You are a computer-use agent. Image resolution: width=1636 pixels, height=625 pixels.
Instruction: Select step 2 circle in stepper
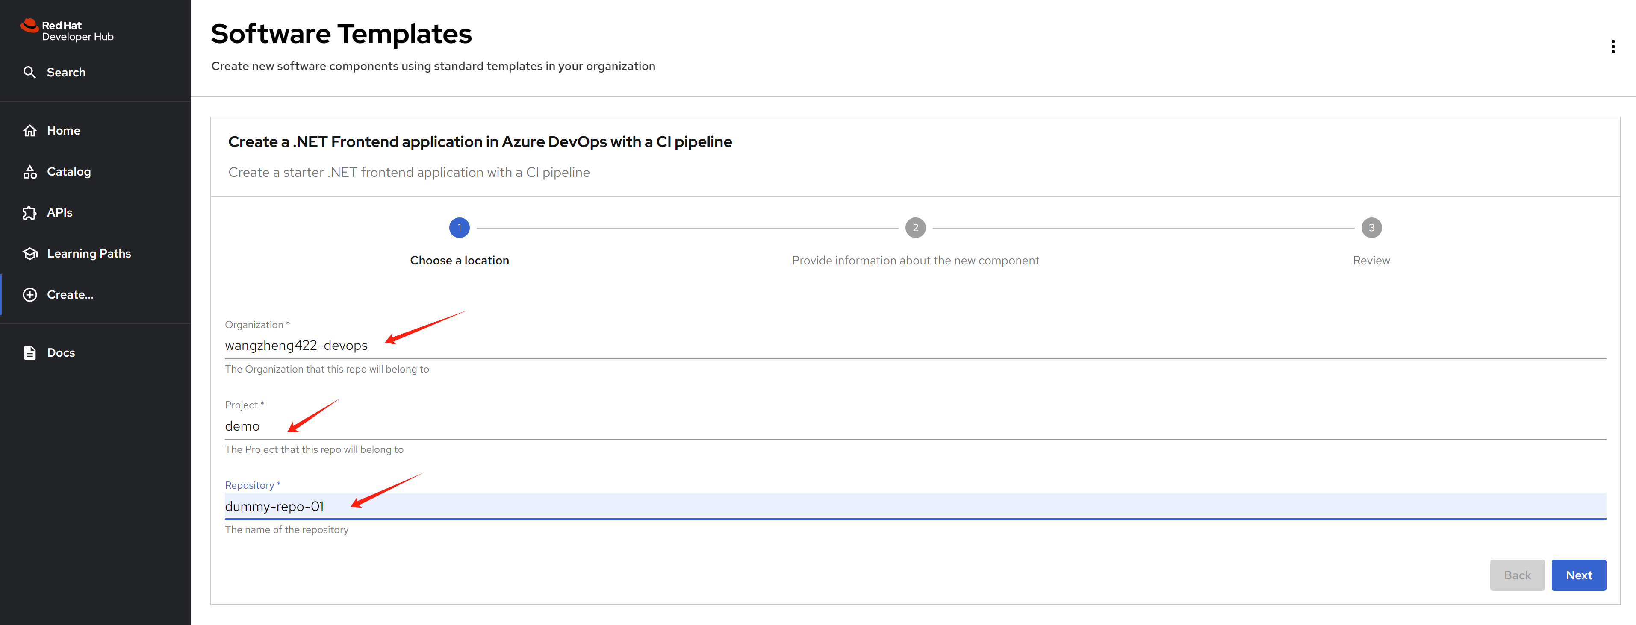pos(915,228)
